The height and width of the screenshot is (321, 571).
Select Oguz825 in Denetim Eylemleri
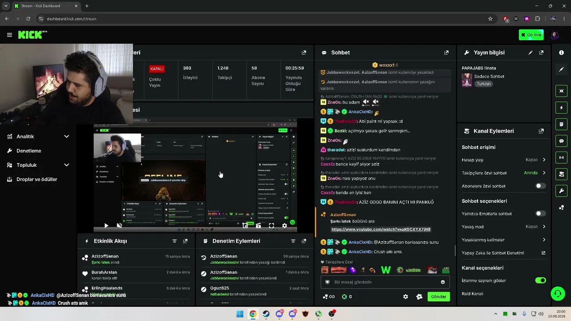[x=219, y=288]
